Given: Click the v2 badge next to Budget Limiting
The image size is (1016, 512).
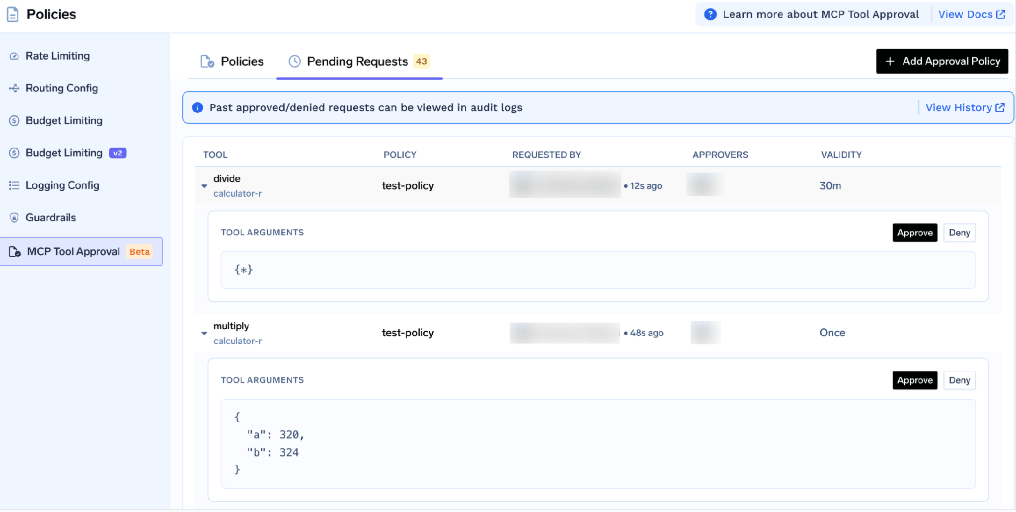Looking at the screenshot, I should pyautogui.click(x=118, y=153).
